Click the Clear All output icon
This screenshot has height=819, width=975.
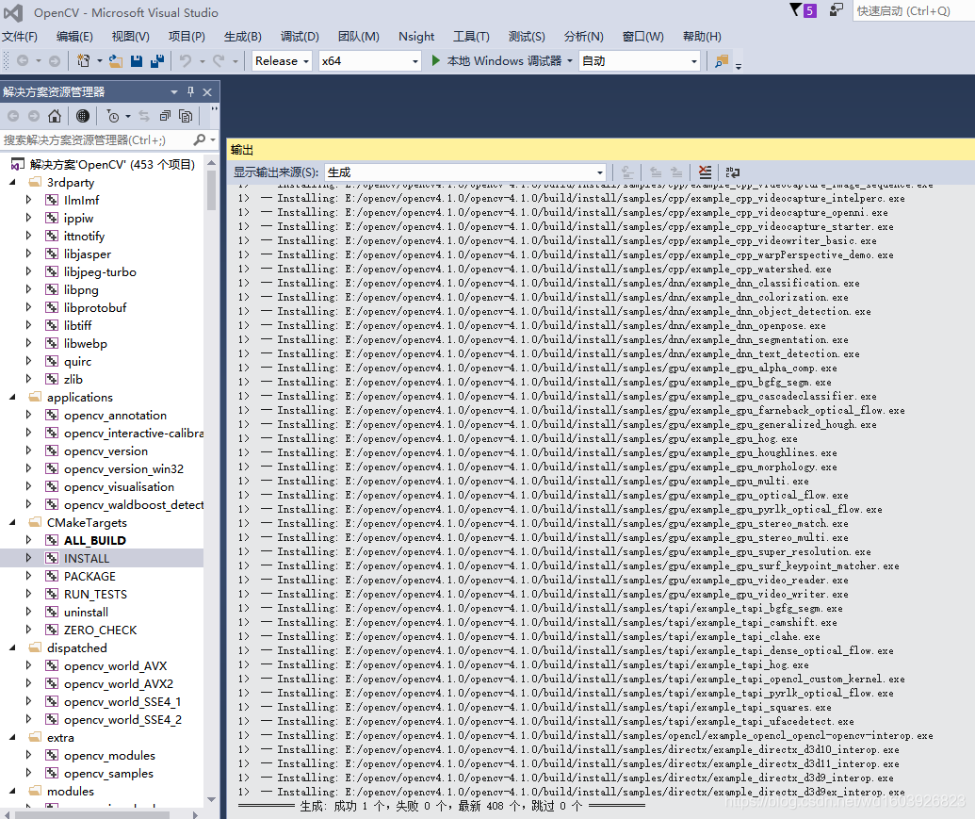coord(705,172)
